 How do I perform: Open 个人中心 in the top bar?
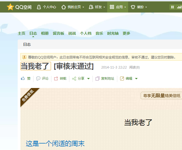[47, 7]
